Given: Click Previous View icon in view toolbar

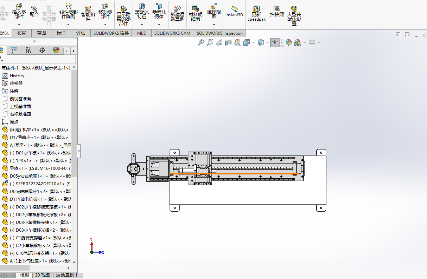Looking at the screenshot, I should click(219, 42).
